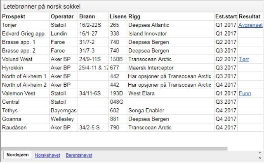
Task: Select the 25/4-11 & 12 well cell
Action: pos(93,68)
